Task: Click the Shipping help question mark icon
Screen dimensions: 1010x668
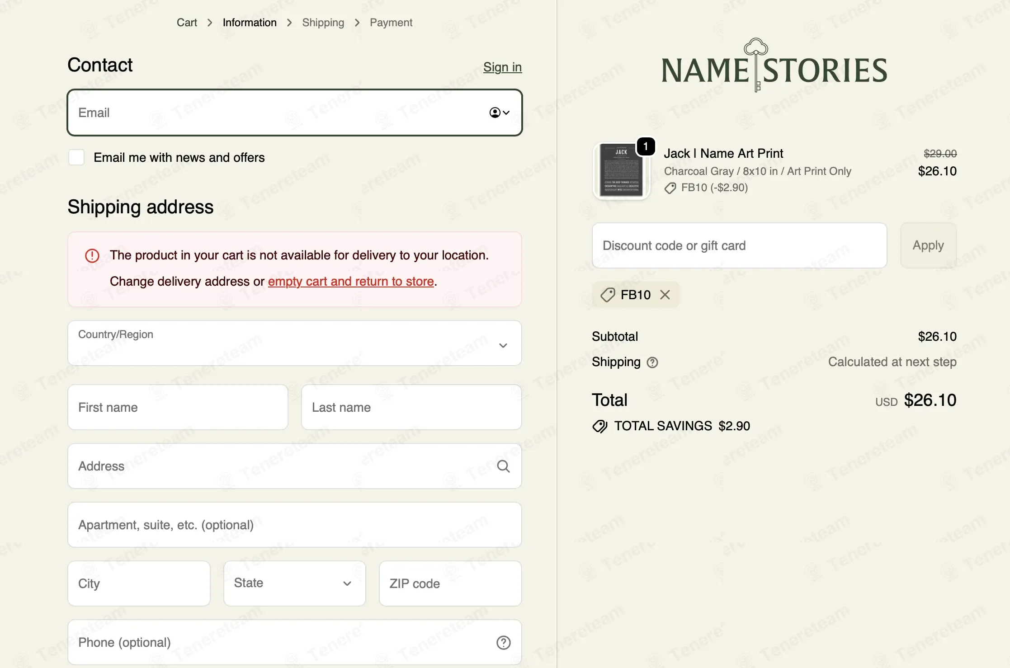Action: pos(652,362)
